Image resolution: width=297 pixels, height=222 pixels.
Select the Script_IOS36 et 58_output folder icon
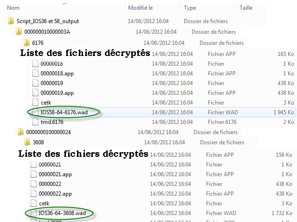11,21
